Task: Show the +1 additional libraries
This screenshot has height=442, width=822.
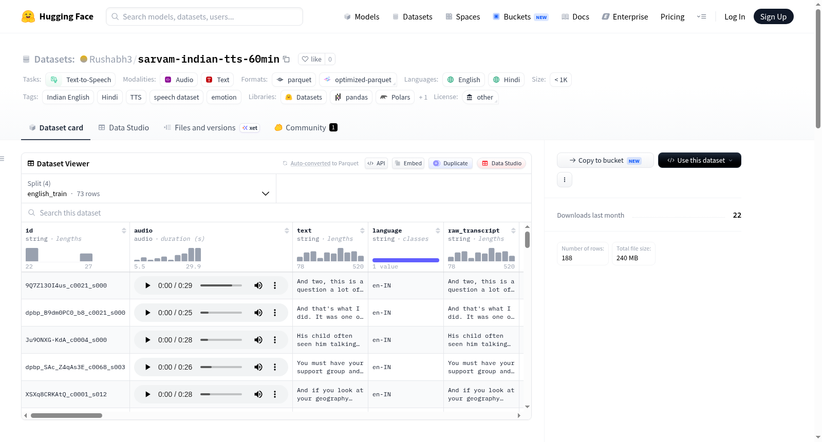Action: 423,97
